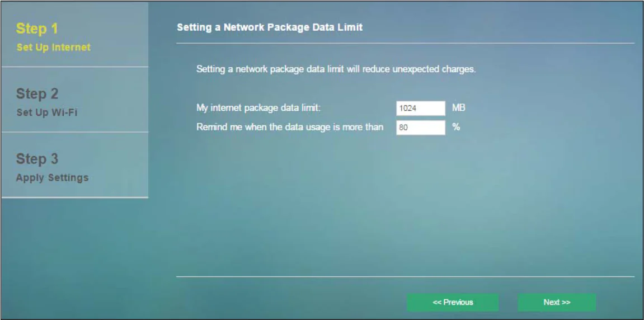
Task: Click the Set Up Internet label
Action: [53, 48]
